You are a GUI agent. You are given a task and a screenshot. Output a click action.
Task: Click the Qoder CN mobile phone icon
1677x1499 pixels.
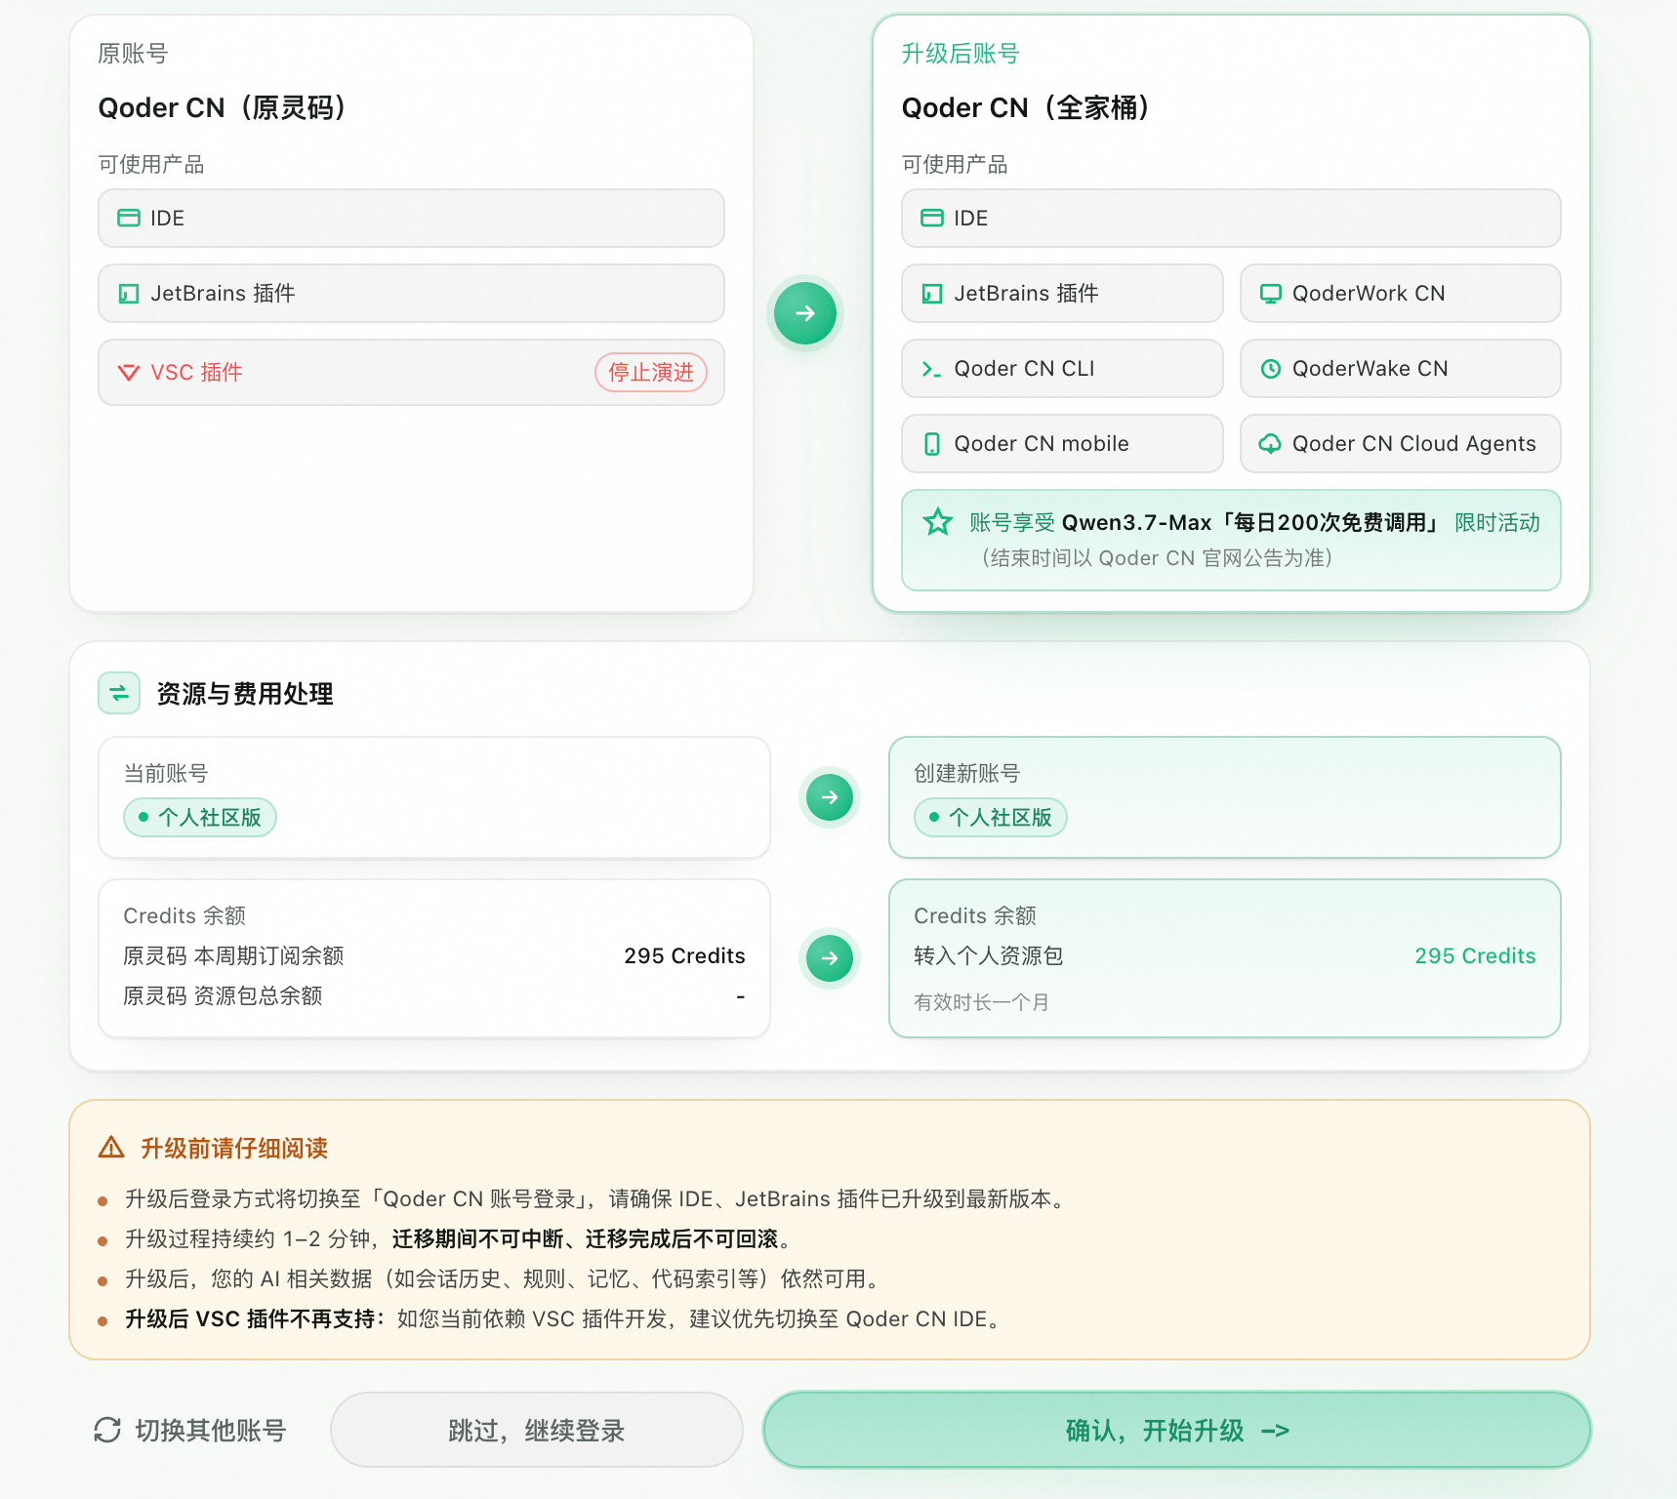click(932, 444)
